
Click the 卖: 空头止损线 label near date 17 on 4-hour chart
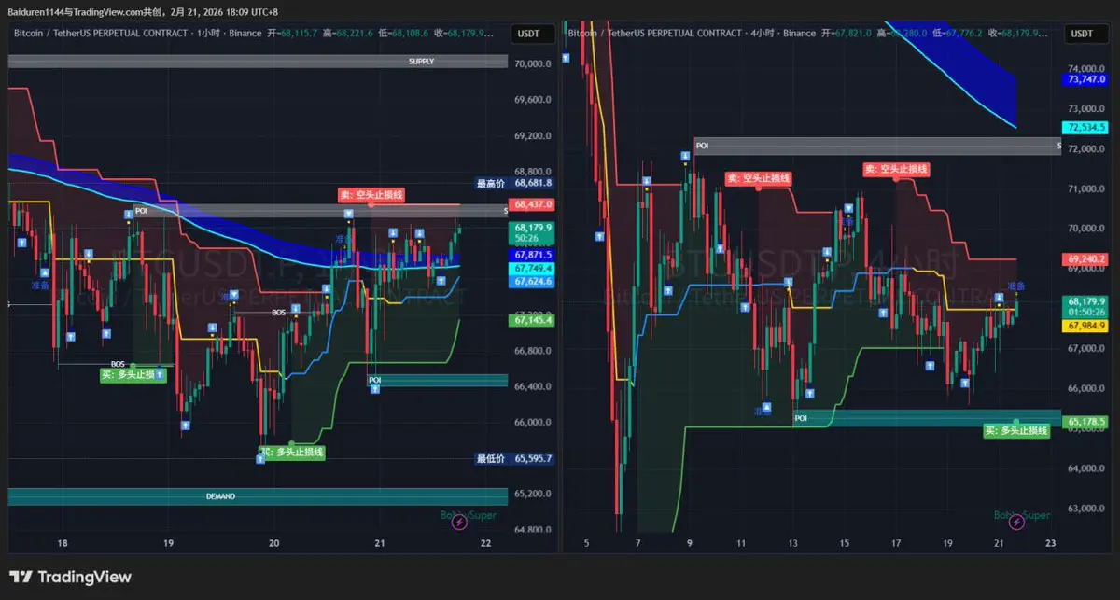(897, 169)
